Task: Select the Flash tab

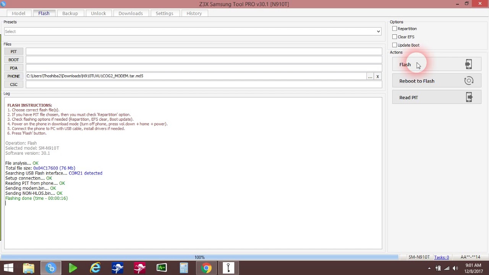Action: point(44,13)
